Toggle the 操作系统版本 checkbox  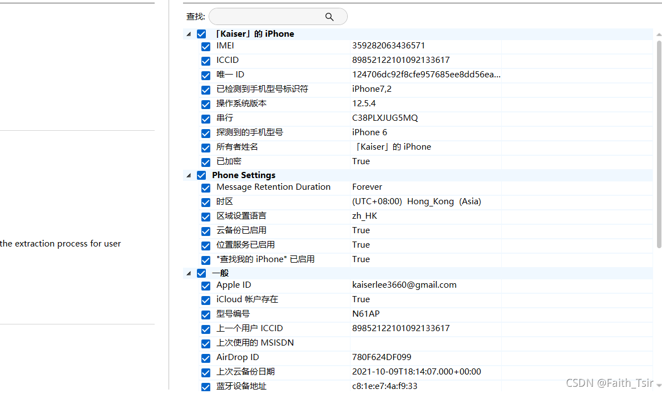206,104
